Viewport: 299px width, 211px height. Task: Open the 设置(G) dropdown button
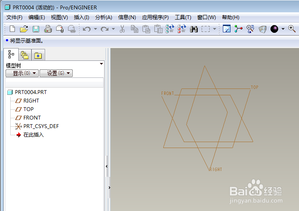56,73
